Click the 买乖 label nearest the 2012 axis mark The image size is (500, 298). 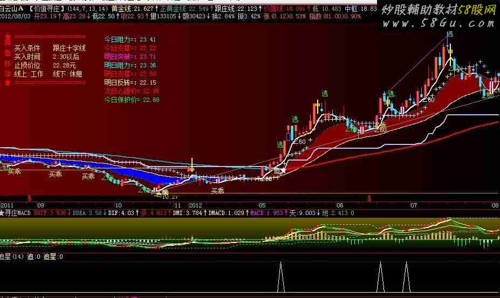tap(217, 191)
